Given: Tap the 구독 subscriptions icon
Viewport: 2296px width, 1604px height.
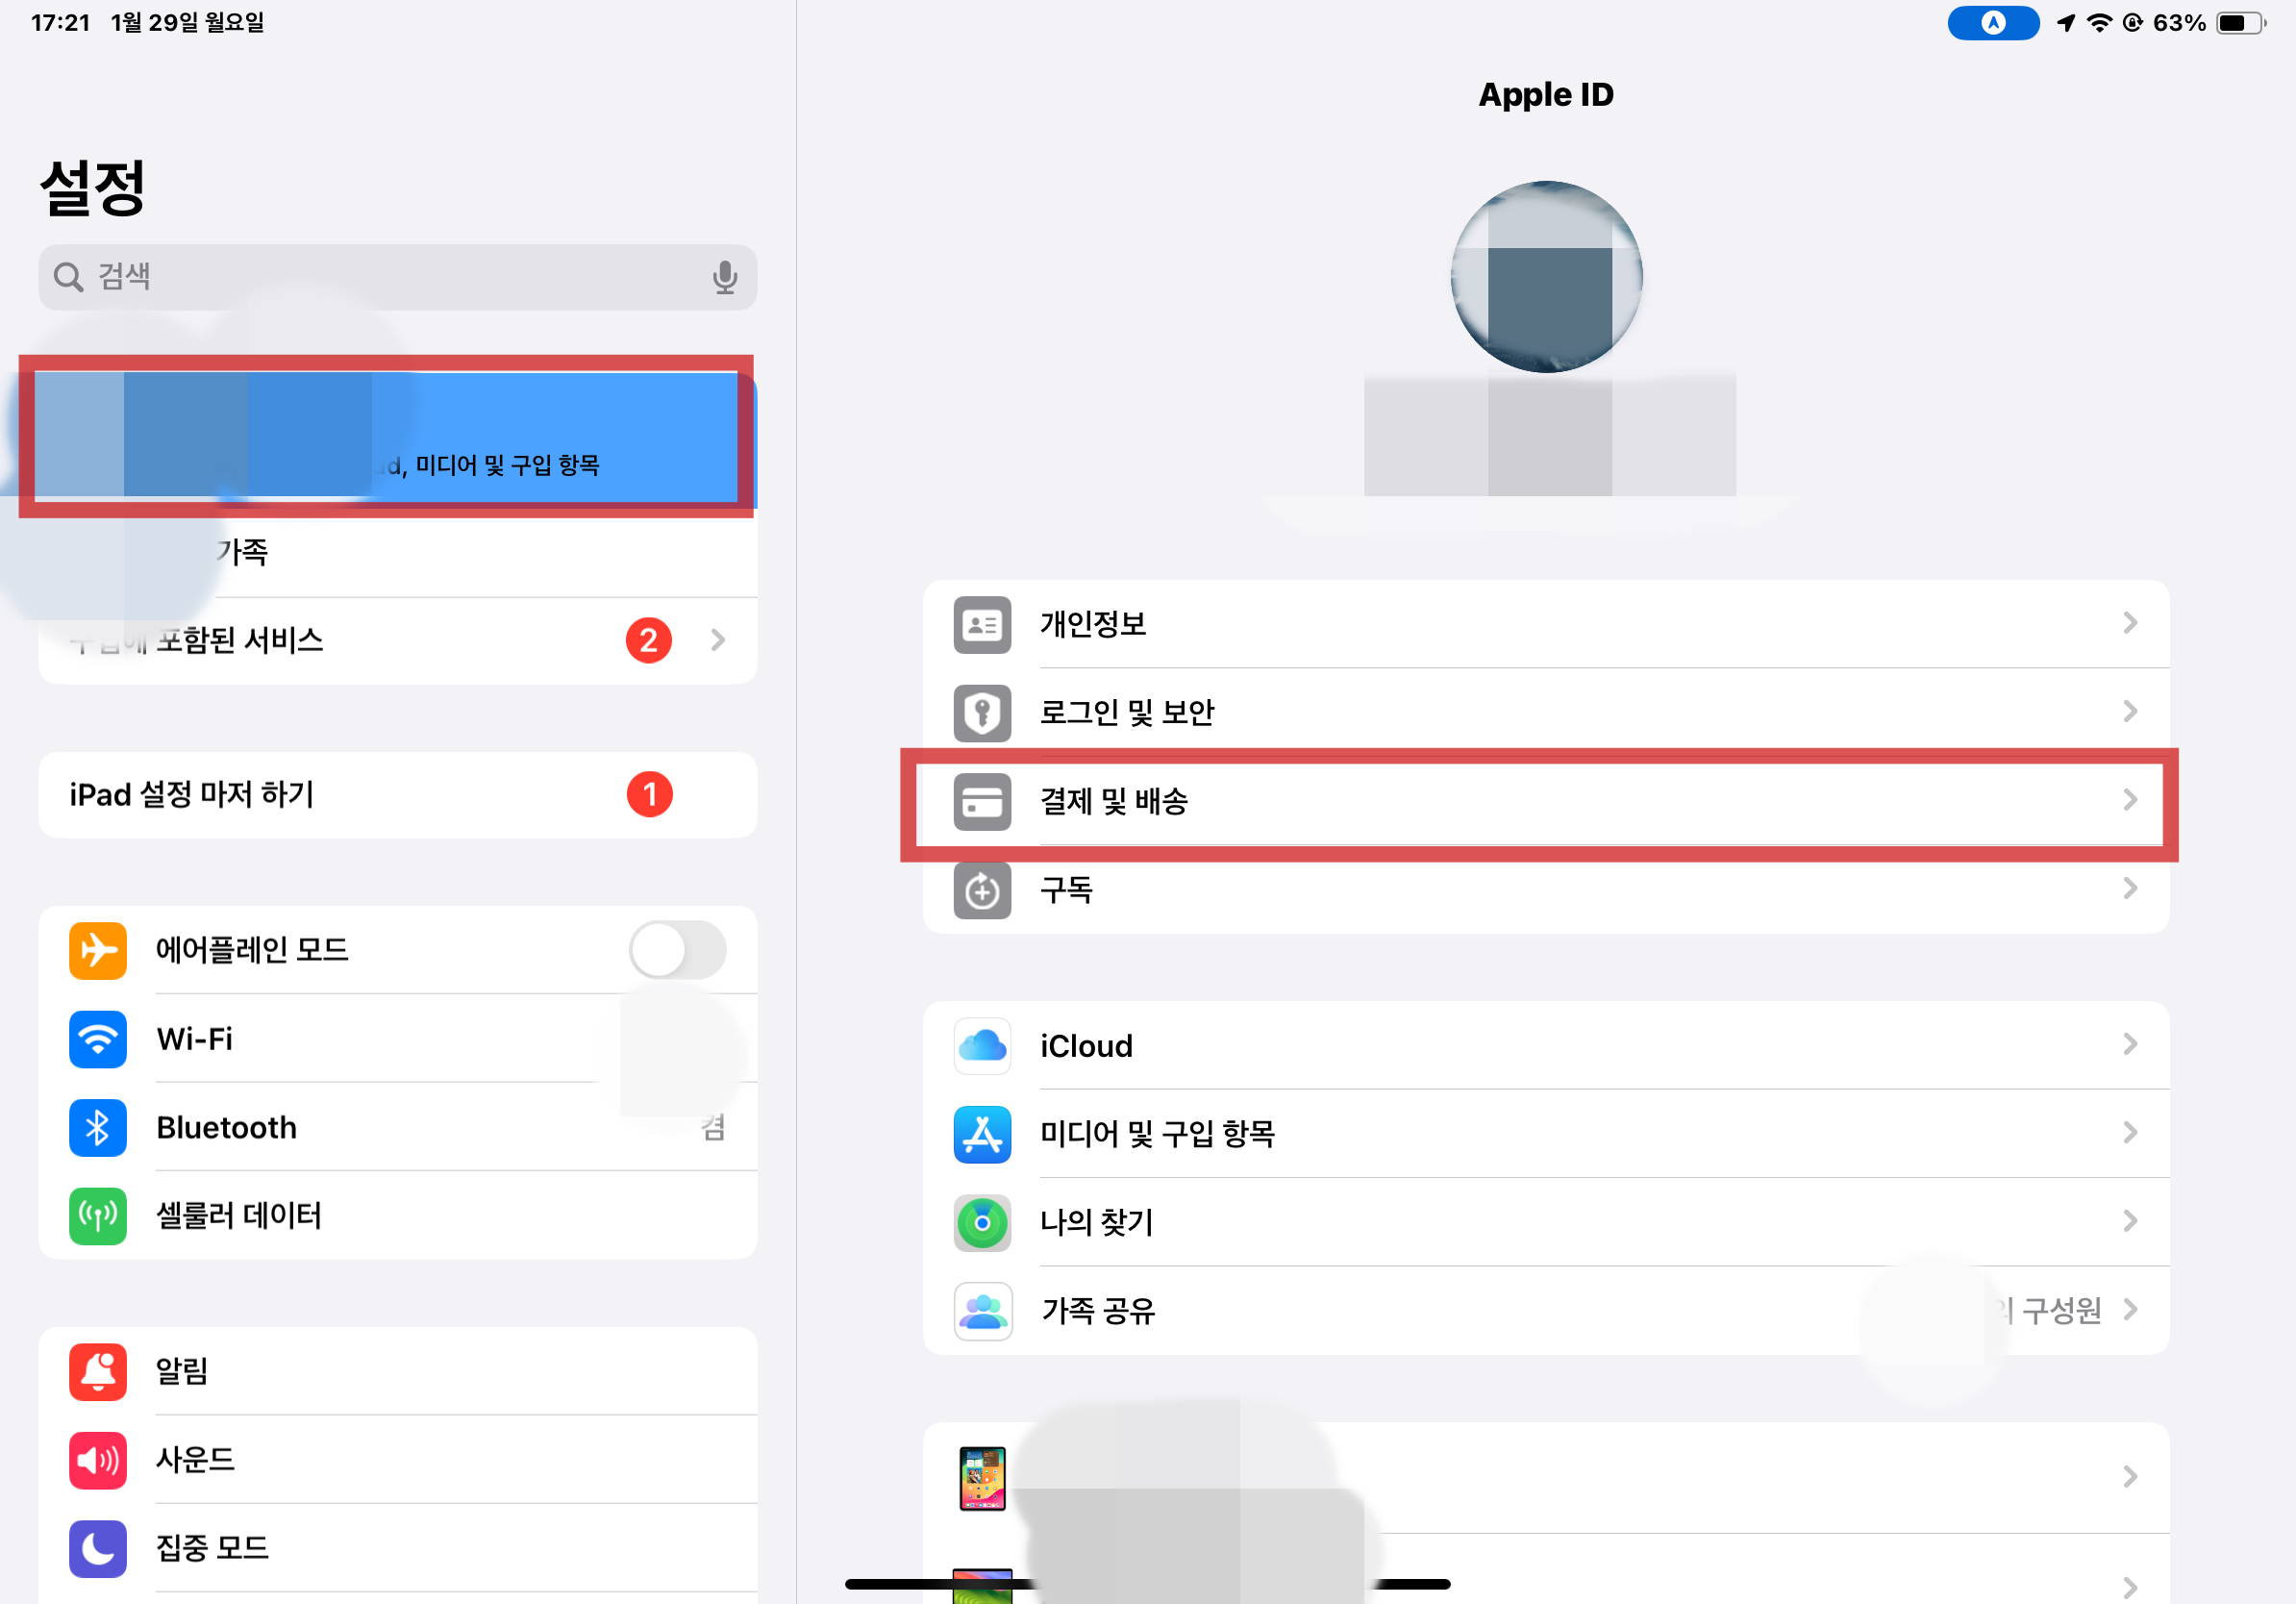Looking at the screenshot, I should (982, 889).
